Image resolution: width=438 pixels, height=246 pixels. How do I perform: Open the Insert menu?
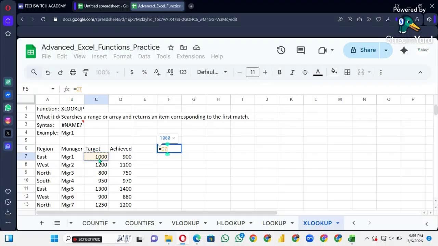pyautogui.click(x=99, y=56)
